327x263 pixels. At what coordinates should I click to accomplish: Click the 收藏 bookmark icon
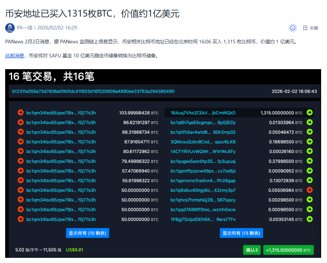(305, 28)
